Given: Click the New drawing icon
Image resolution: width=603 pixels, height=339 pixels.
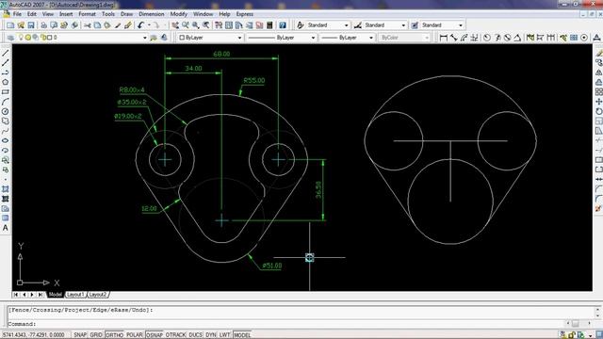Looking at the screenshot, I should click(10, 25).
